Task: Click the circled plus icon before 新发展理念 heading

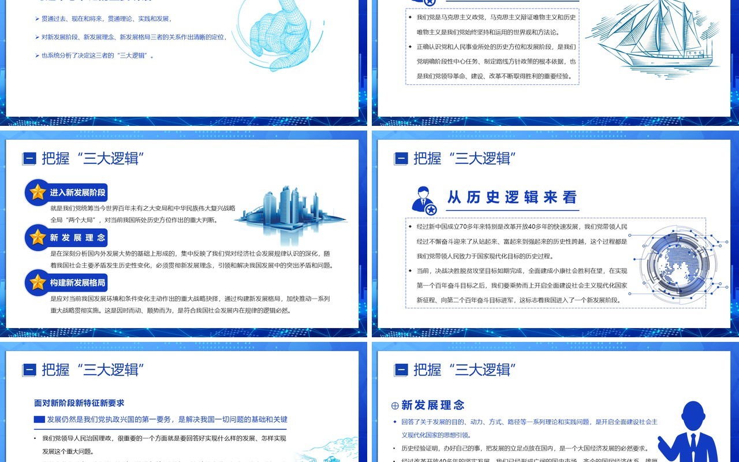Action: pyautogui.click(x=395, y=405)
